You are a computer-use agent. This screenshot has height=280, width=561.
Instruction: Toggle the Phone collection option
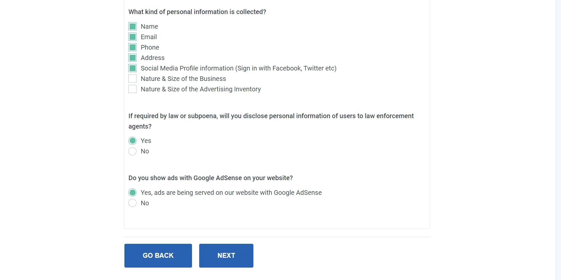132,47
